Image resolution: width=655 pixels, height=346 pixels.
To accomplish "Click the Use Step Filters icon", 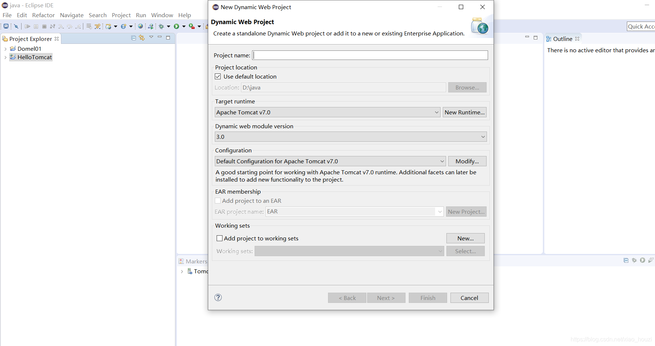I will click(98, 26).
